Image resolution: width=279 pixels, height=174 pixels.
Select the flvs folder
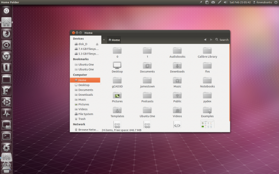pos(207,67)
